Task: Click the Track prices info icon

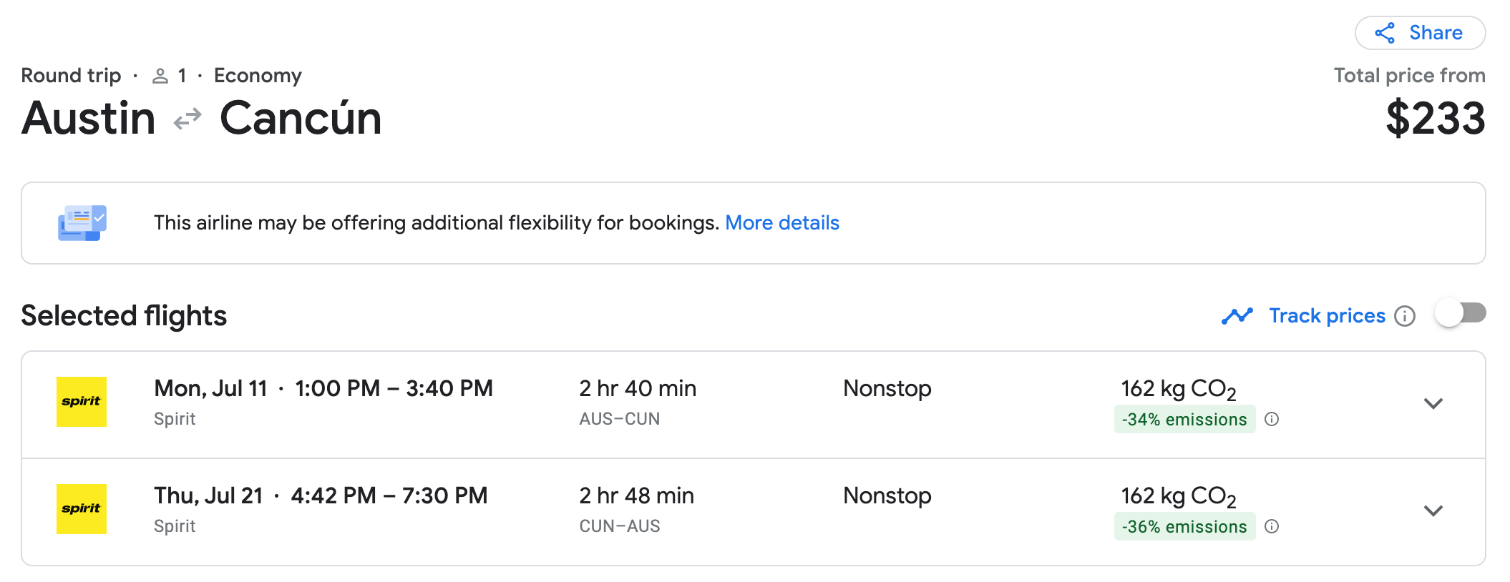Action: [1405, 316]
